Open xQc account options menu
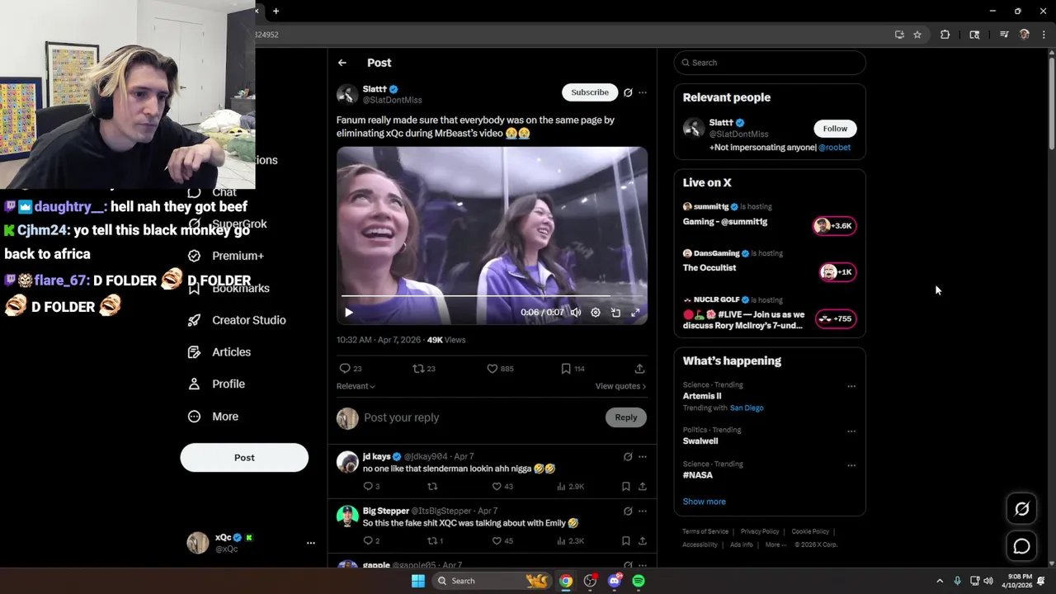 click(x=311, y=543)
